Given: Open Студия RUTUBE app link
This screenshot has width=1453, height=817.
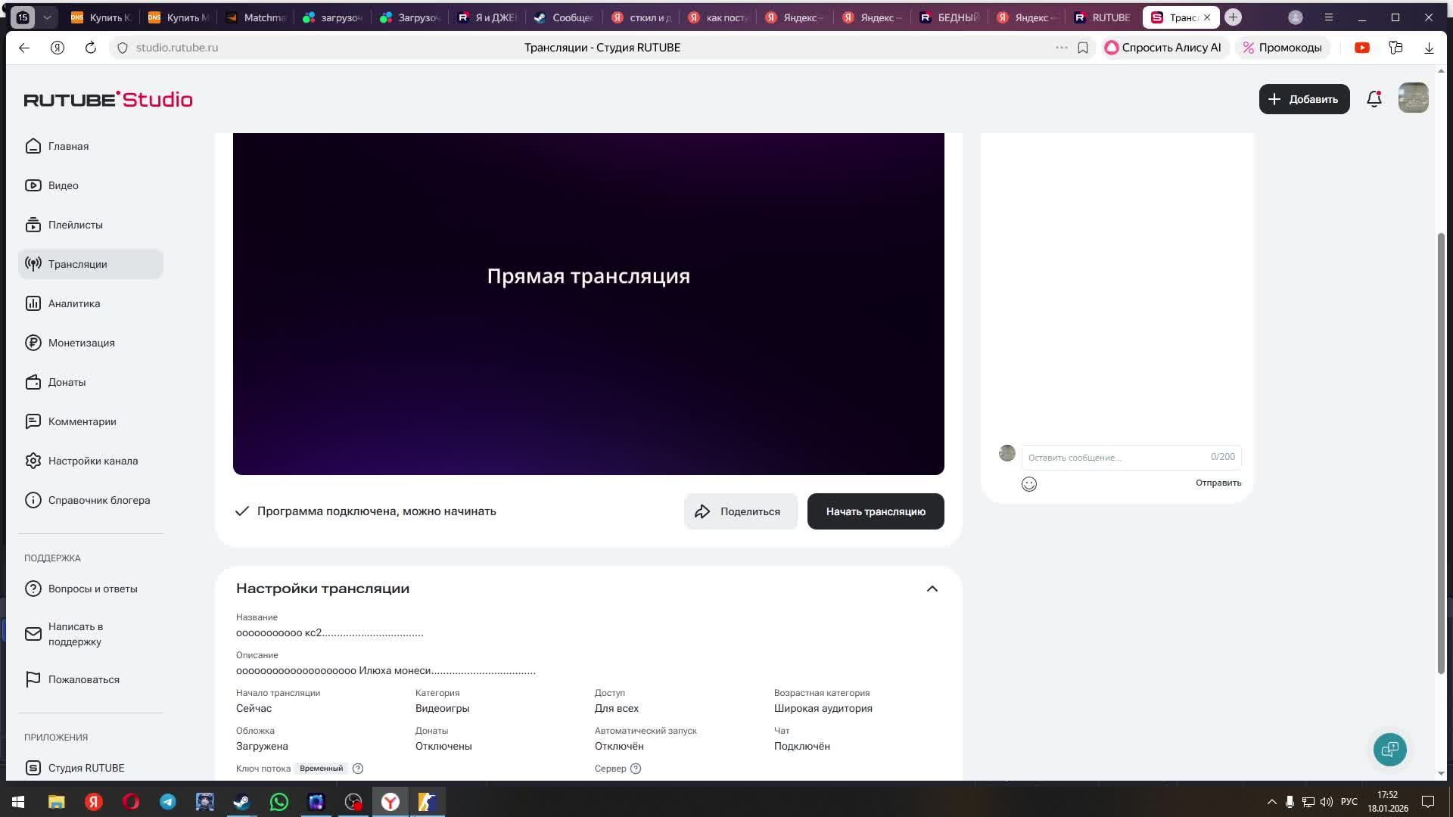Looking at the screenshot, I should point(91,768).
